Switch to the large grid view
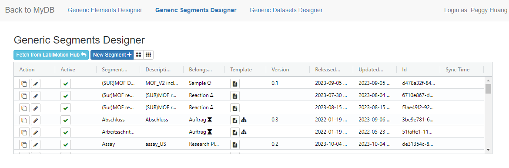509x168 pixels. click(138, 55)
